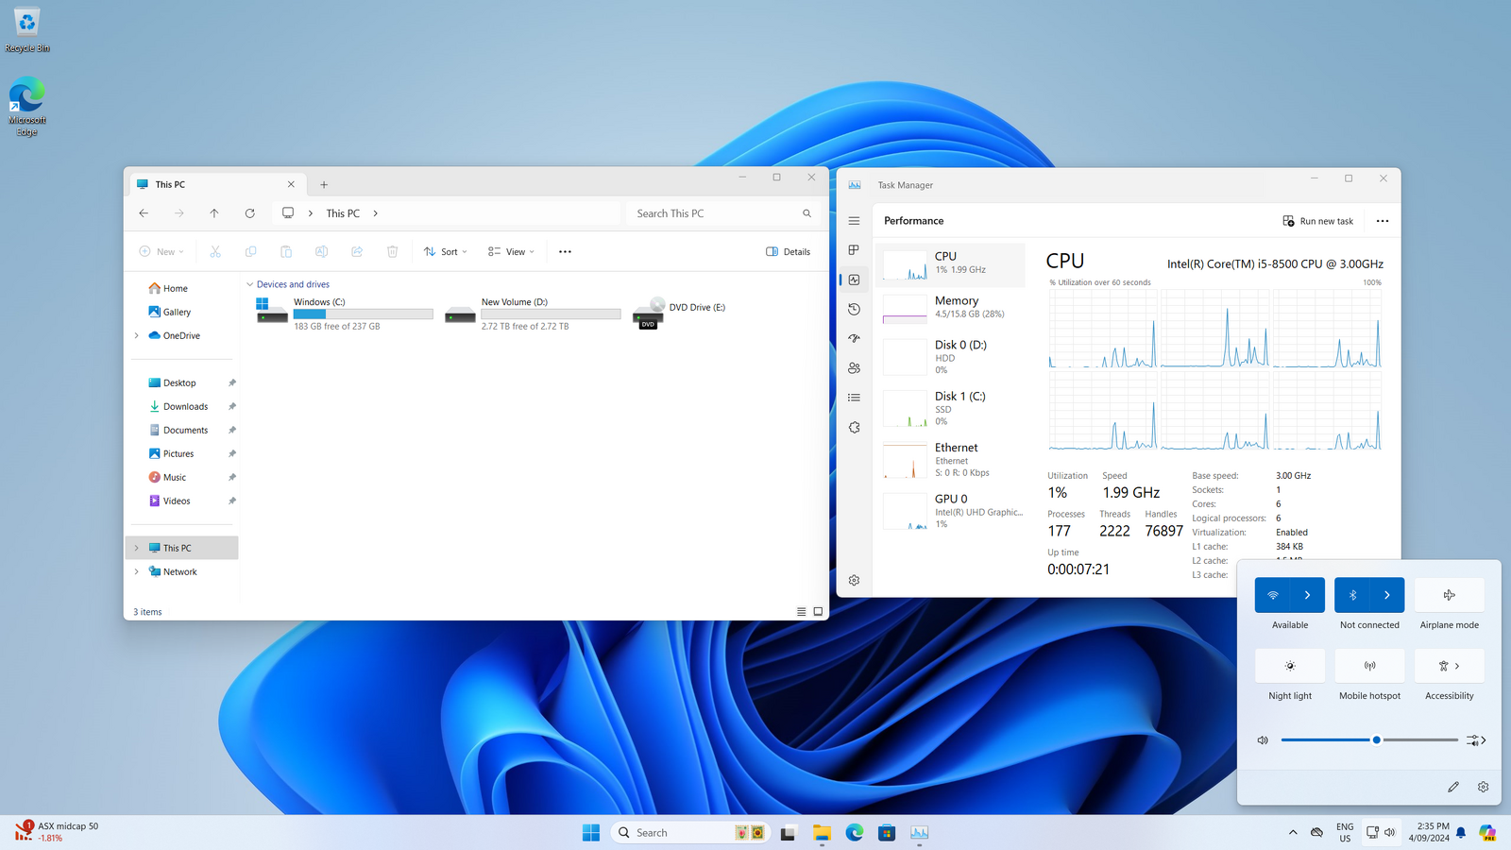The image size is (1511, 850).
Task: Click the edit quick settings pencil icon
Action: [x=1453, y=787]
